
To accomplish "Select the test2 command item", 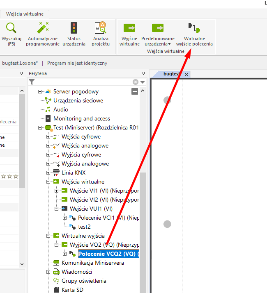I will 84,227.
